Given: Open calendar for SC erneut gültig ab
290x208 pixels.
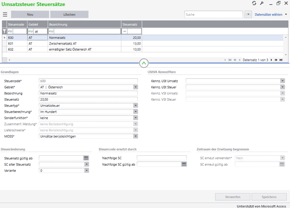Looking at the screenshot, I should (282, 164).
